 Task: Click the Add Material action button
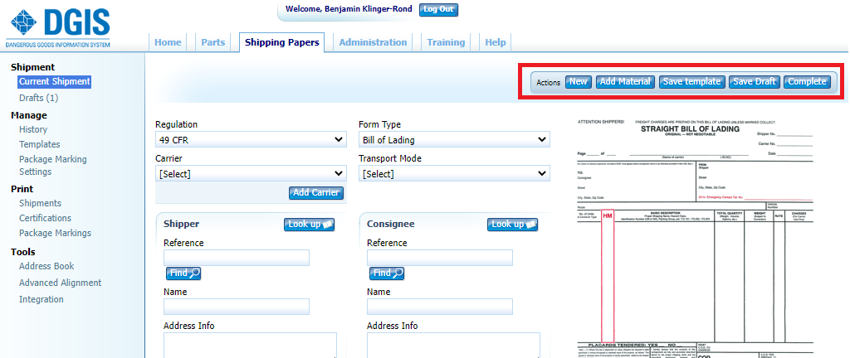click(624, 82)
